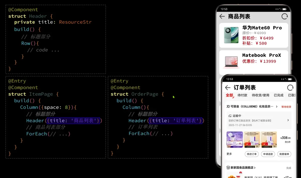Tap shop icon beside 新家园食品旗舰店

[228, 167]
